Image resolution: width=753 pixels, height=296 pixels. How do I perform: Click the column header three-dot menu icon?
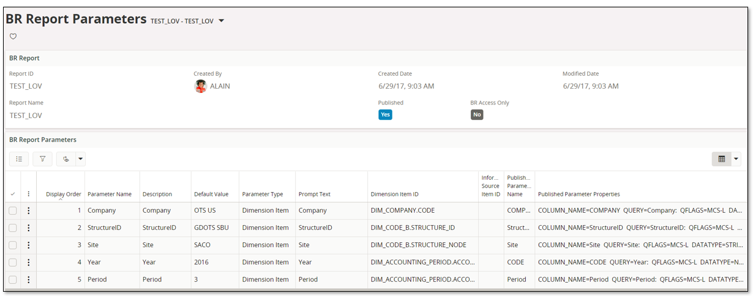tap(28, 194)
